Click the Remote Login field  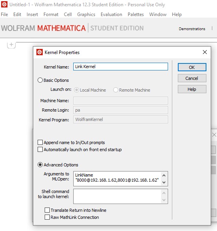tap(121, 110)
